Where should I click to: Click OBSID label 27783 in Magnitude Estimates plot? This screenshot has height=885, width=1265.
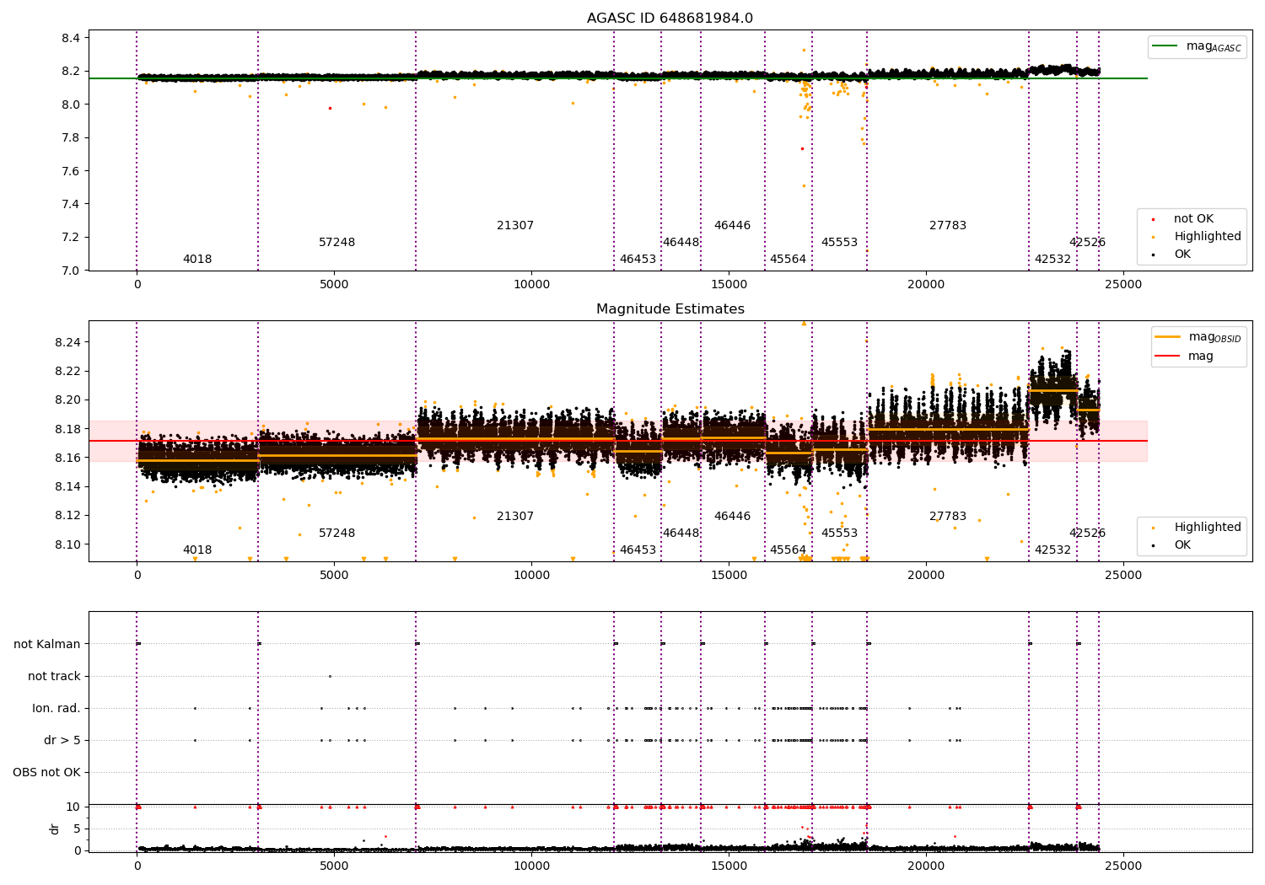(948, 517)
